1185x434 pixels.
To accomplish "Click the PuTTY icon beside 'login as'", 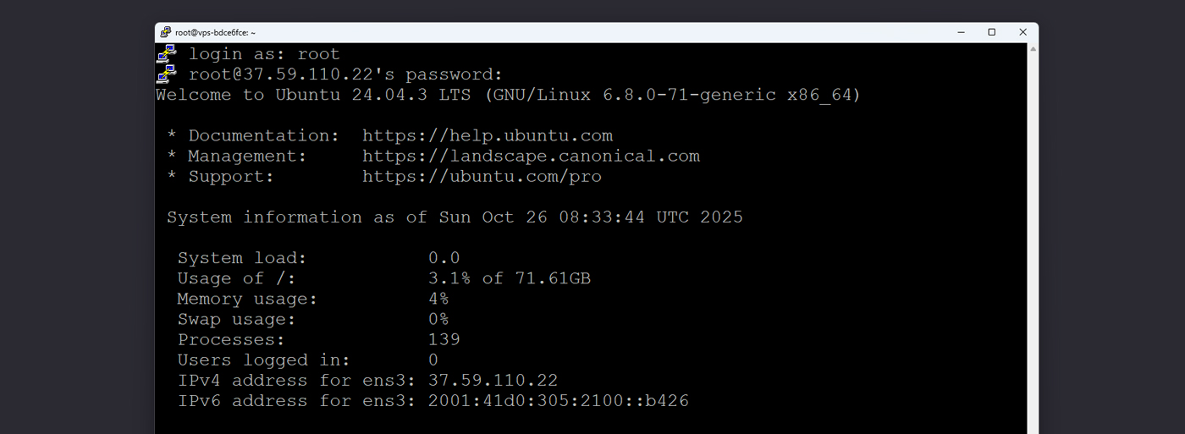I will pyautogui.click(x=167, y=53).
